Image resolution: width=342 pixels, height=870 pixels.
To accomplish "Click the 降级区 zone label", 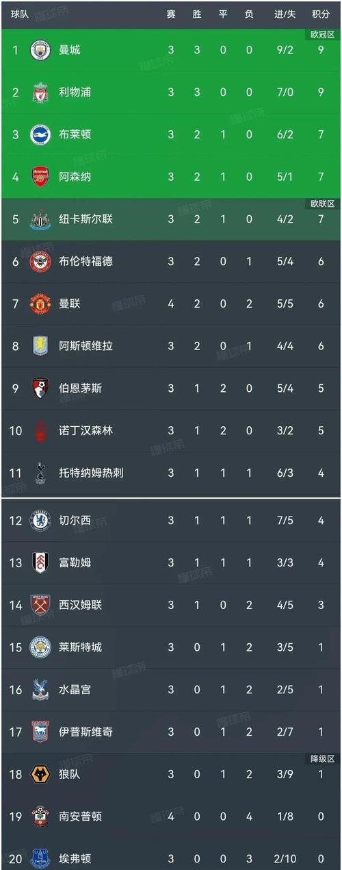I will 321,759.
